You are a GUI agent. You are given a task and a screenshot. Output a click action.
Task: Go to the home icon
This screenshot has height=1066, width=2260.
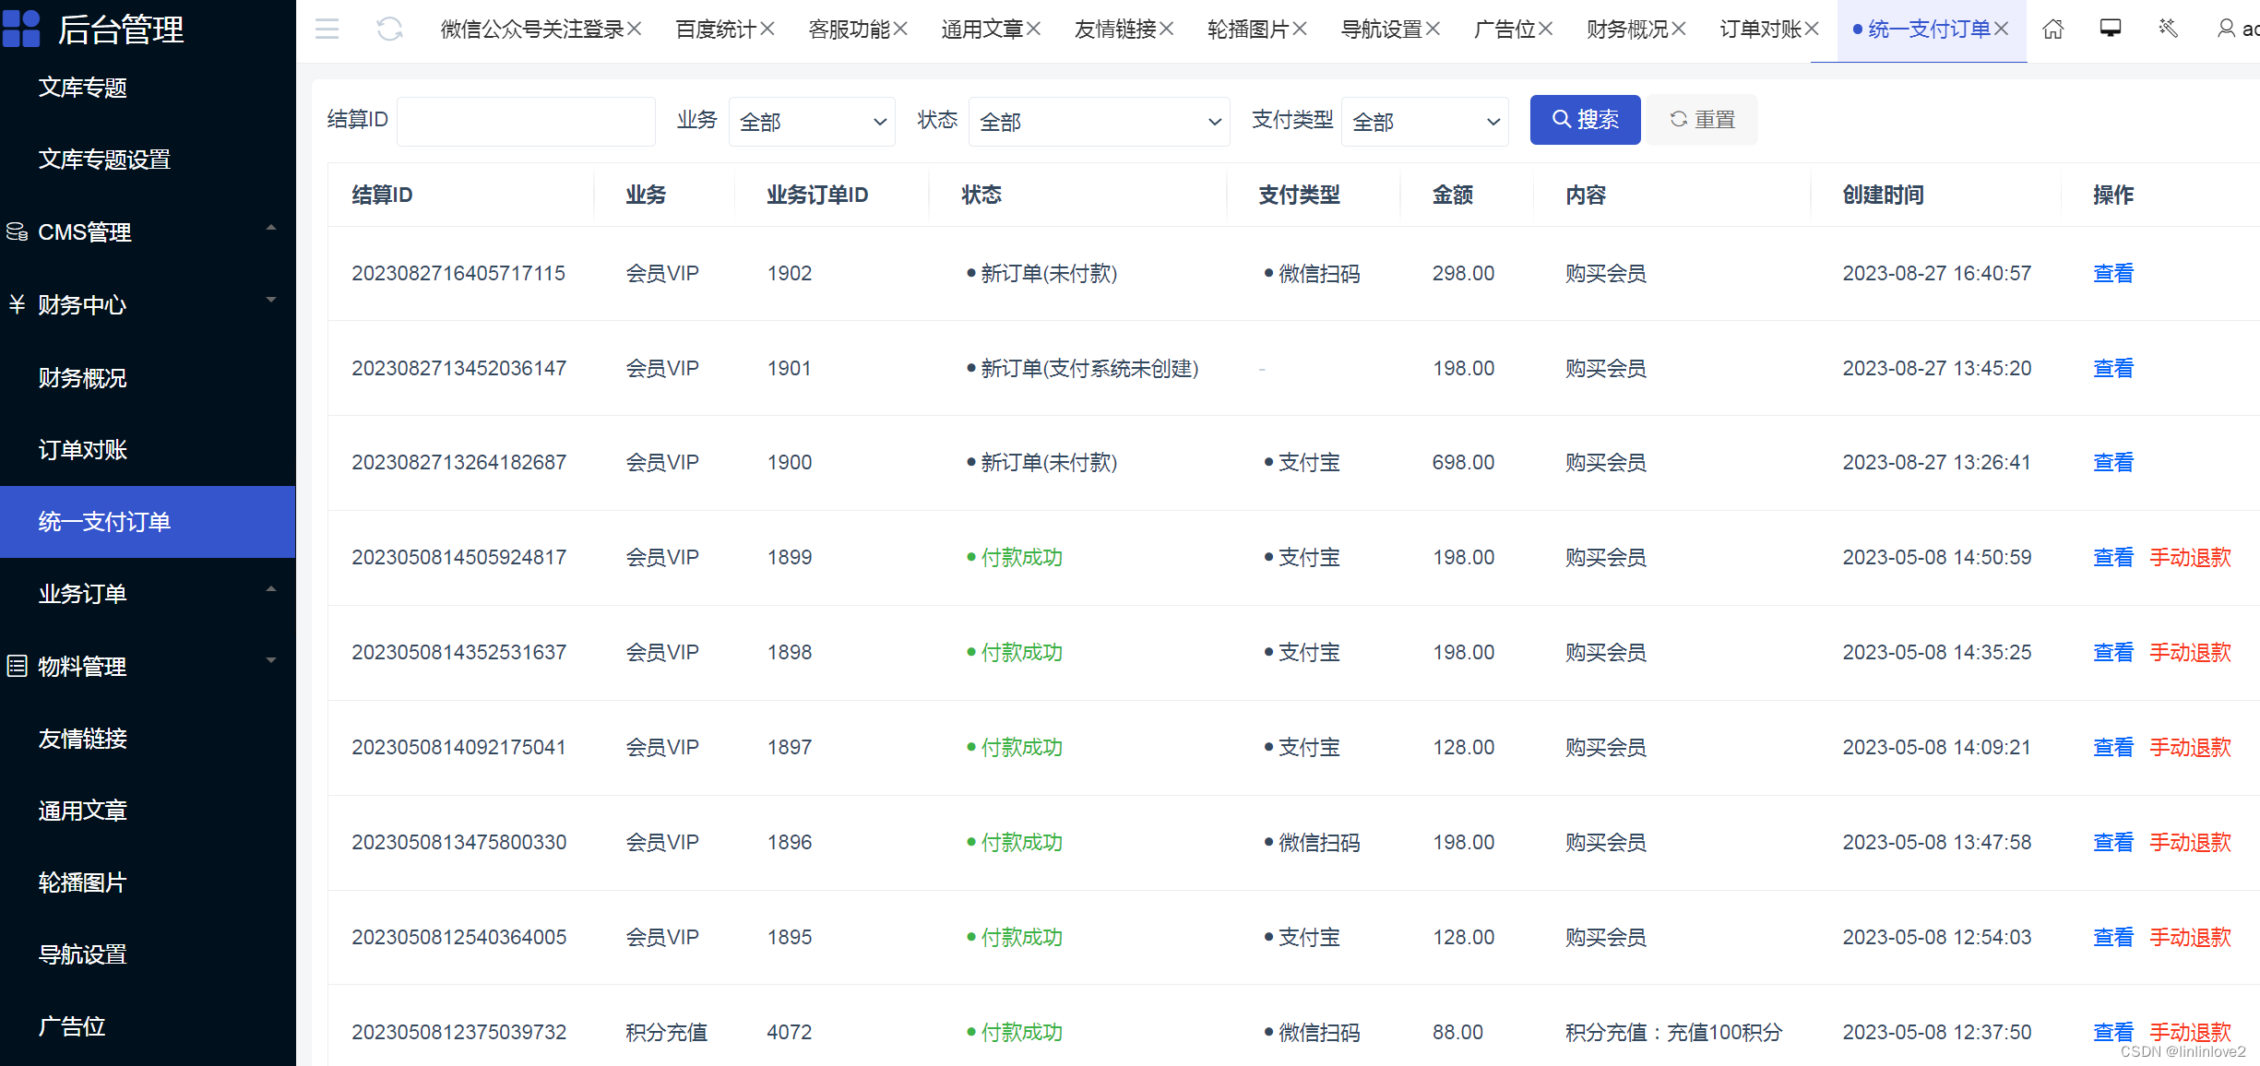tap(2052, 30)
